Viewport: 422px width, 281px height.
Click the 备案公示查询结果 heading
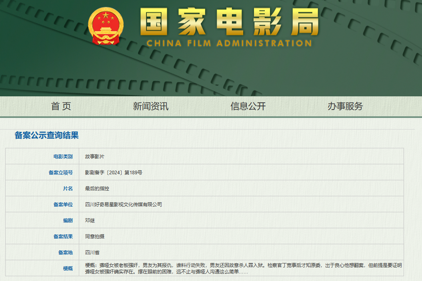coord(46,135)
